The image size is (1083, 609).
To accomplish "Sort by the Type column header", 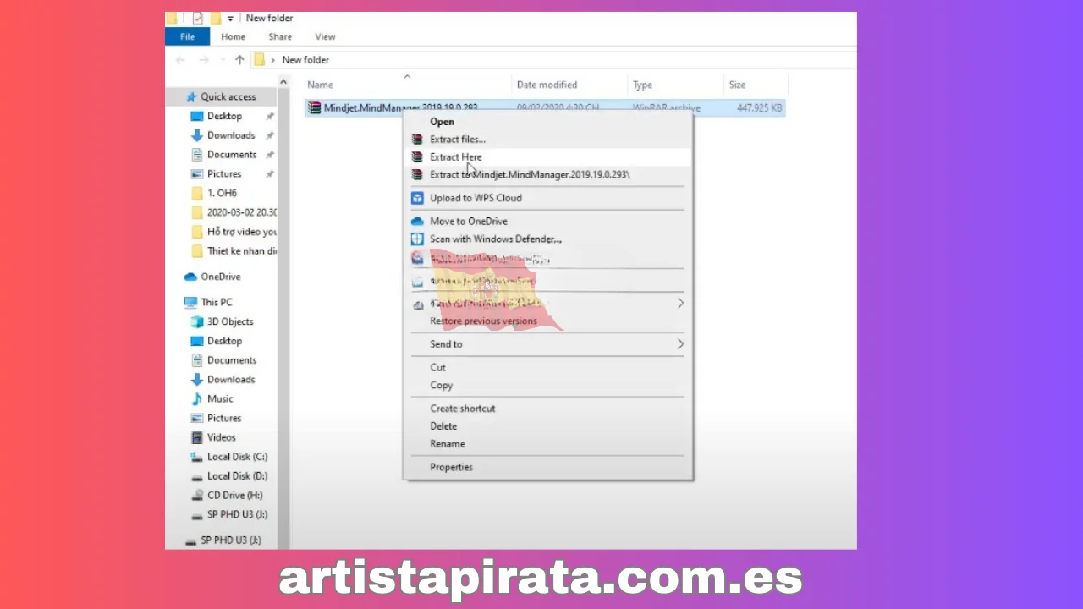I will 643,85.
